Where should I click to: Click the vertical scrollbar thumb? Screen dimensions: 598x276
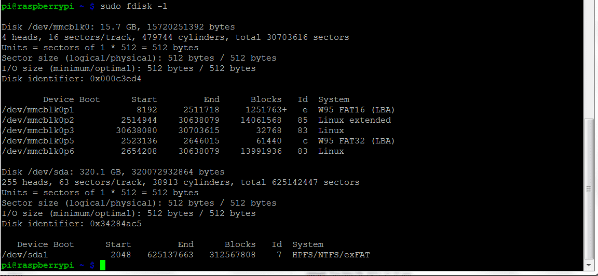[x=589, y=189]
